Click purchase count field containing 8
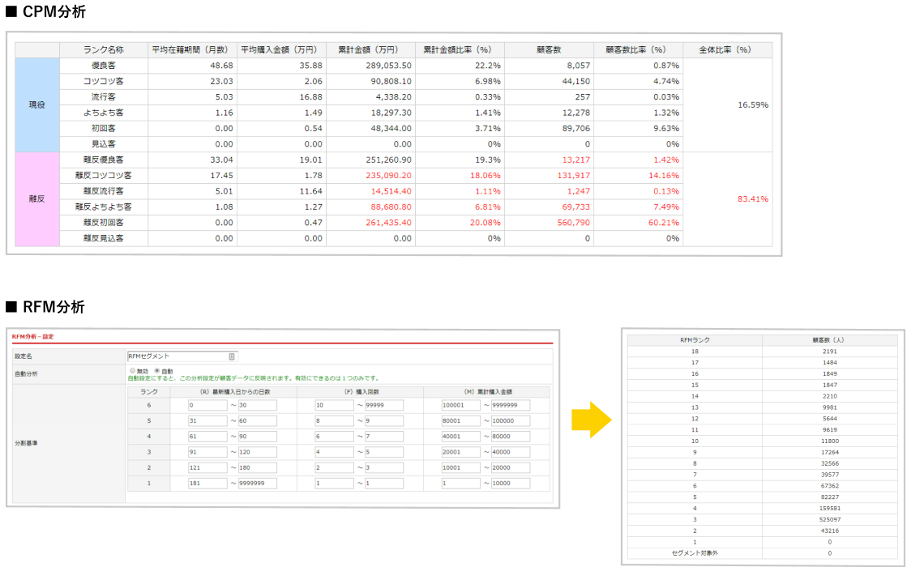907x567 pixels. [334, 420]
